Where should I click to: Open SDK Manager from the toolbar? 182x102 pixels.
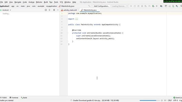pos(177,6)
